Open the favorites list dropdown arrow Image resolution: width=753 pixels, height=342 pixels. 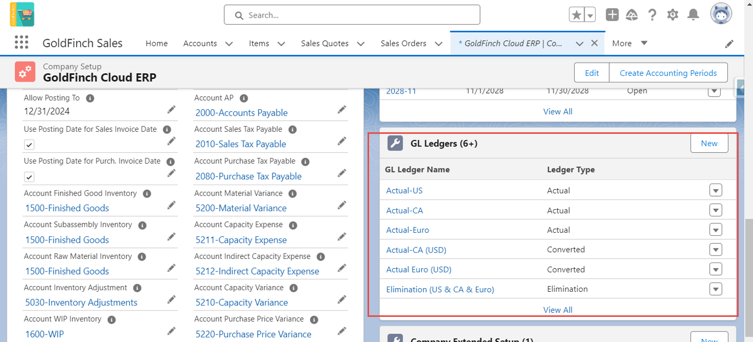(590, 15)
